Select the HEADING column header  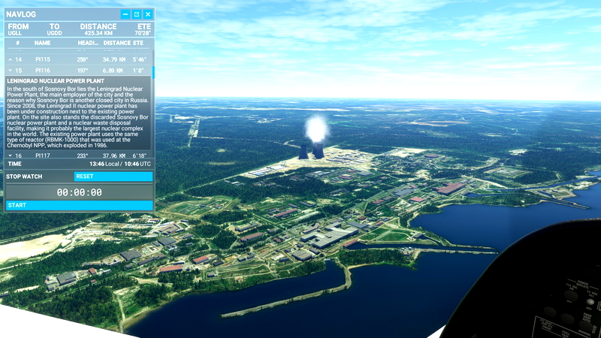pyautogui.click(x=87, y=43)
